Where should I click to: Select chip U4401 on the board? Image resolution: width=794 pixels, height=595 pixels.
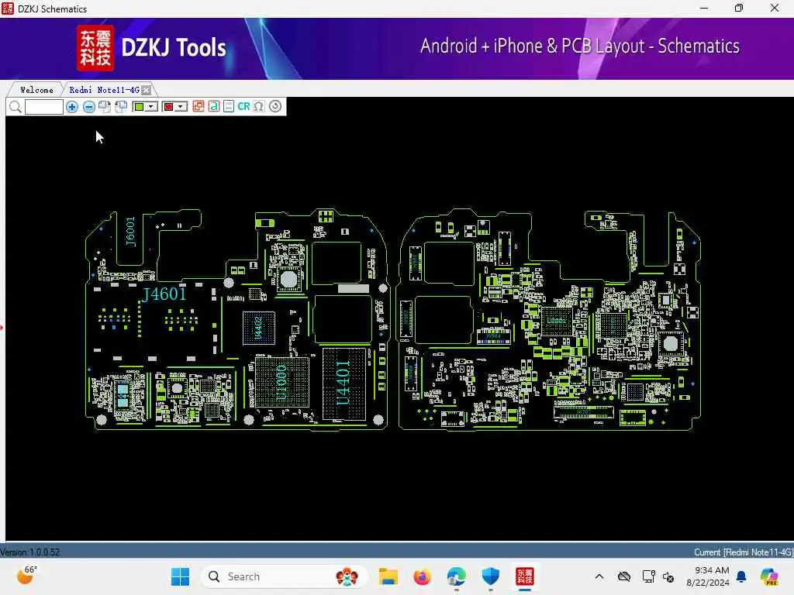[x=343, y=383]
